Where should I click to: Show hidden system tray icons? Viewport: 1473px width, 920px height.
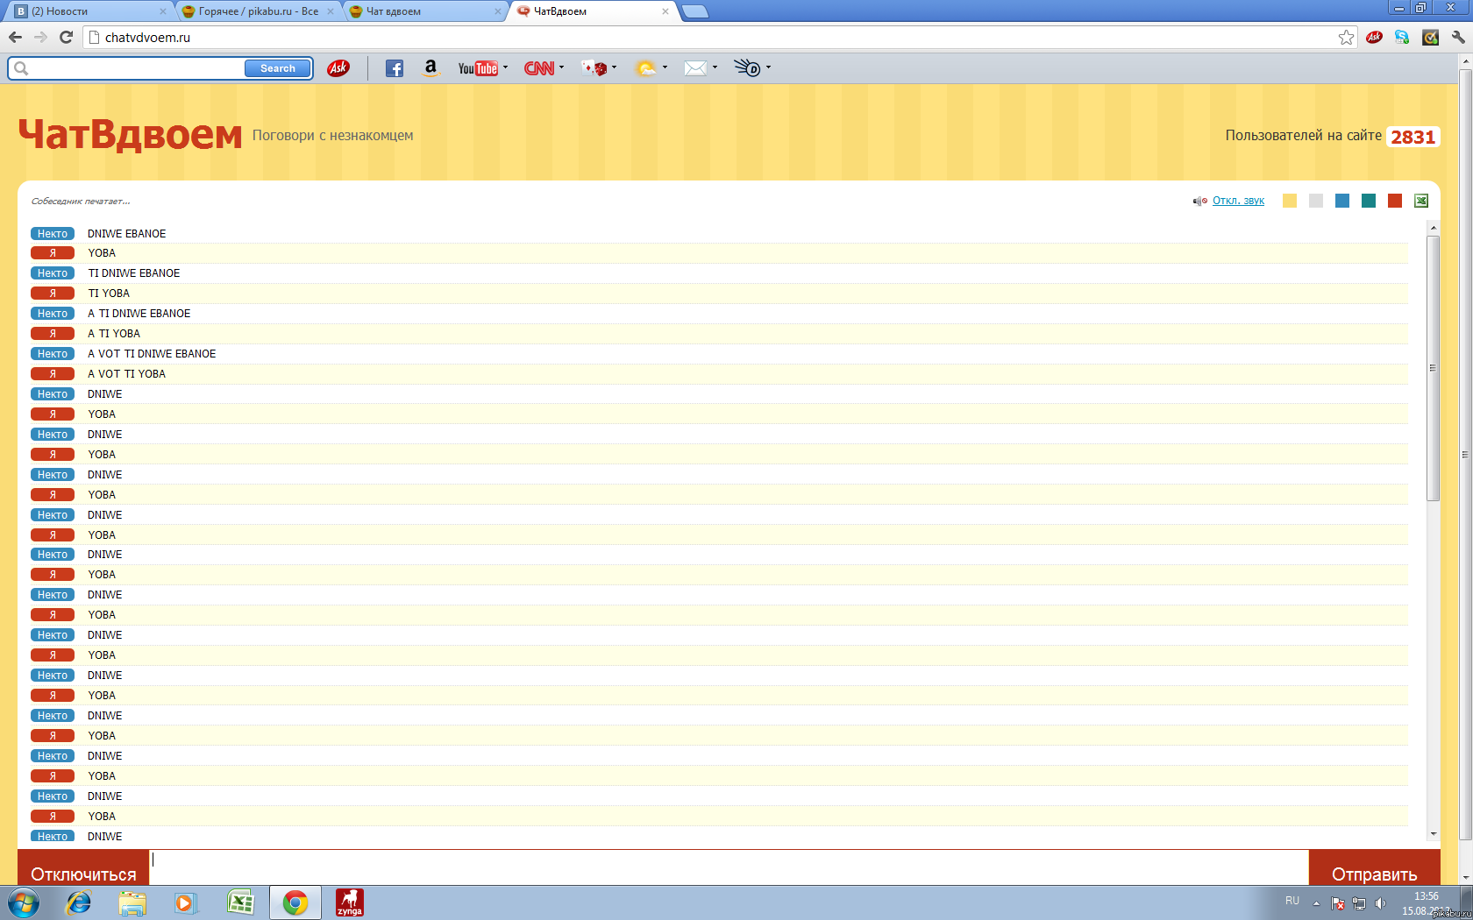[1316, 902]
